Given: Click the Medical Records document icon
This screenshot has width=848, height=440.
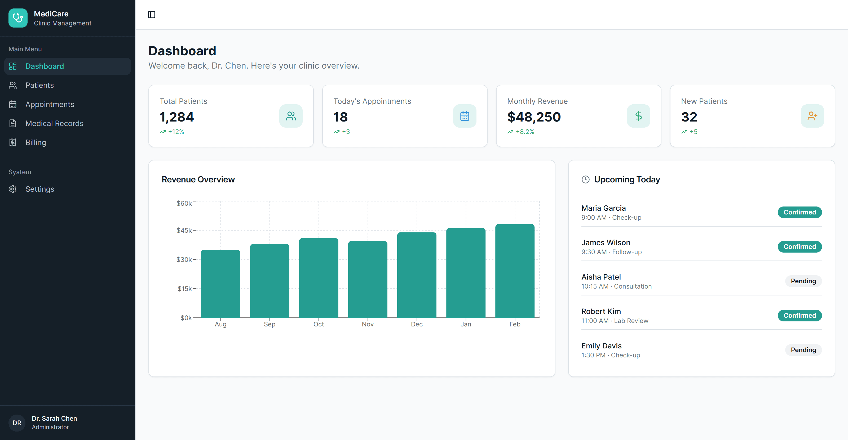Looking at the screenshot, I should tap(12, 123).
